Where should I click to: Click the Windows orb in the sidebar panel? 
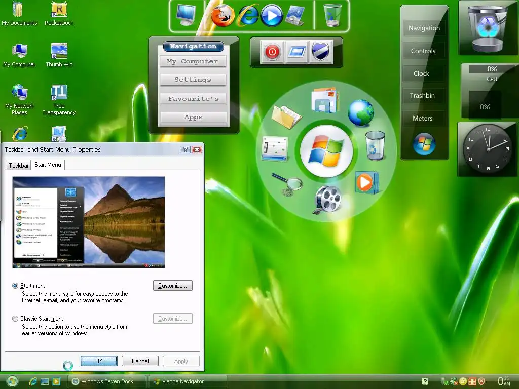tap(424, 143)
